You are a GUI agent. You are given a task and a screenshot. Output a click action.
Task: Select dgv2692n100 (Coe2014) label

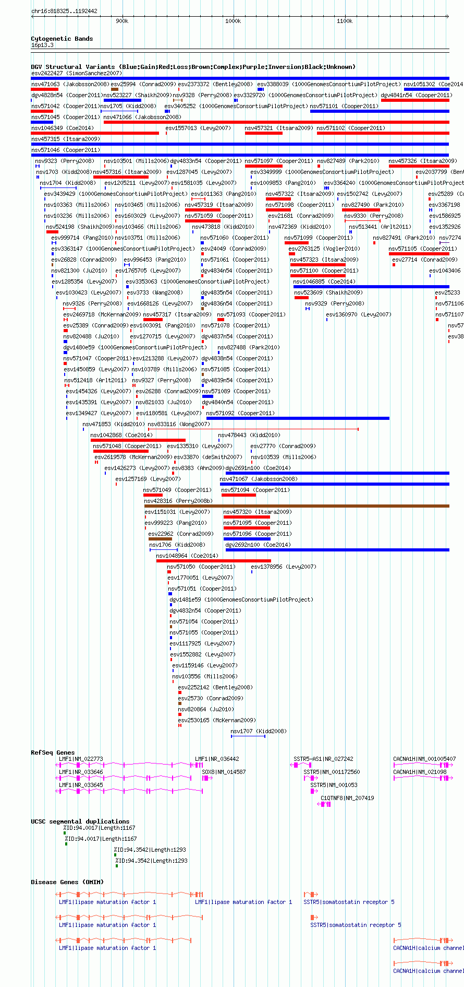[258, 545]
